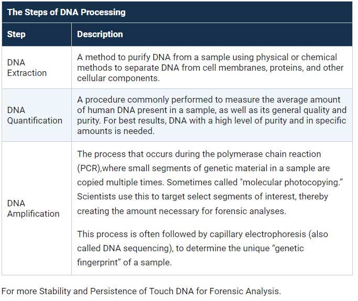The width and height of the screenshot is (358, 301).
Task: Click 'cellular components.' text in first row
Action: pos(118,78)
